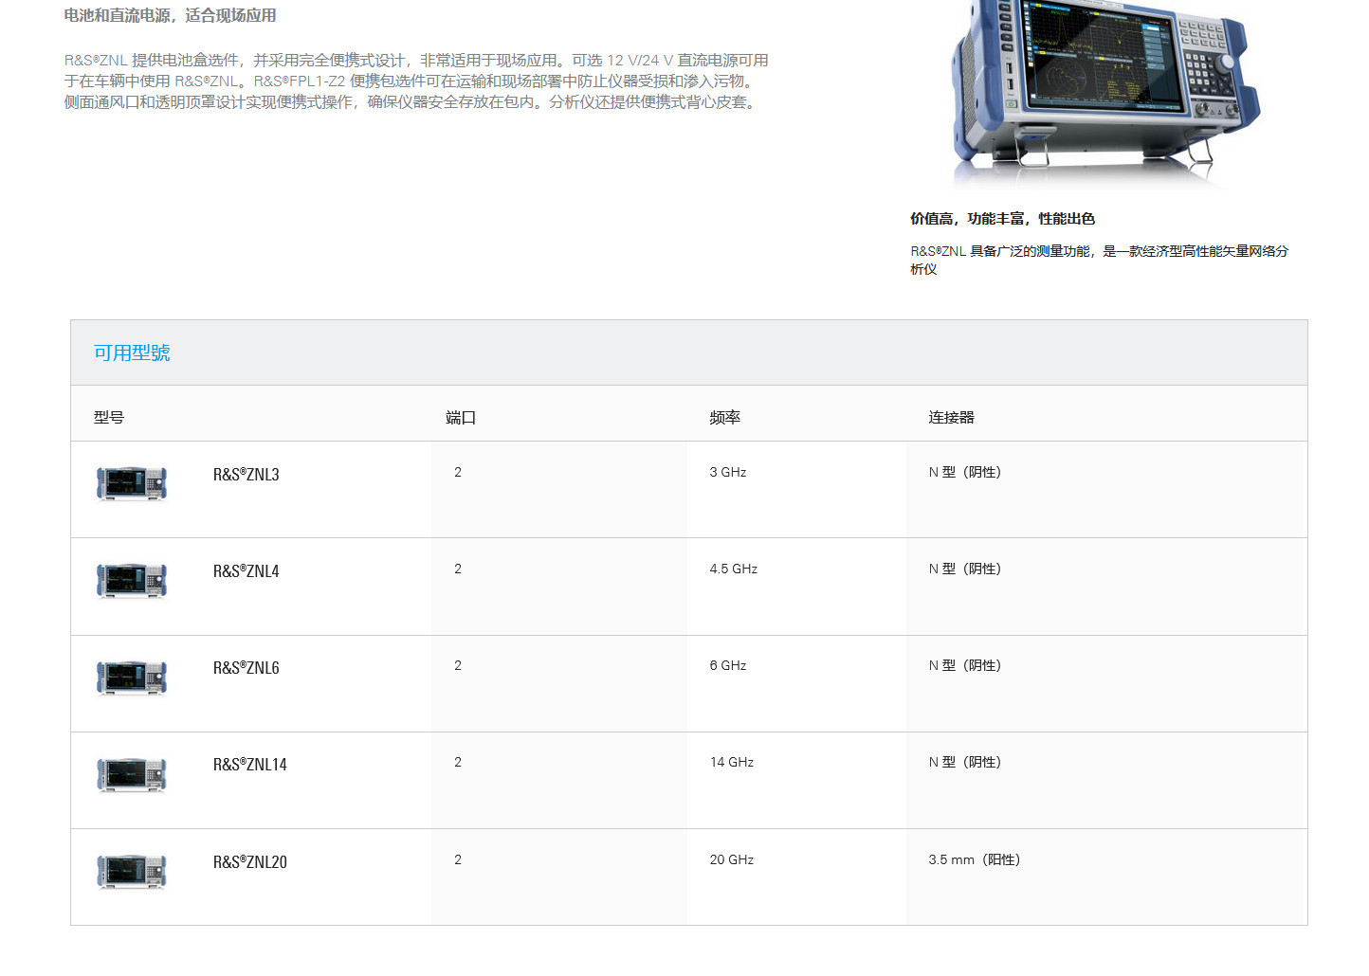Click the 3.5 mm（阳性）connector cell

974,860
